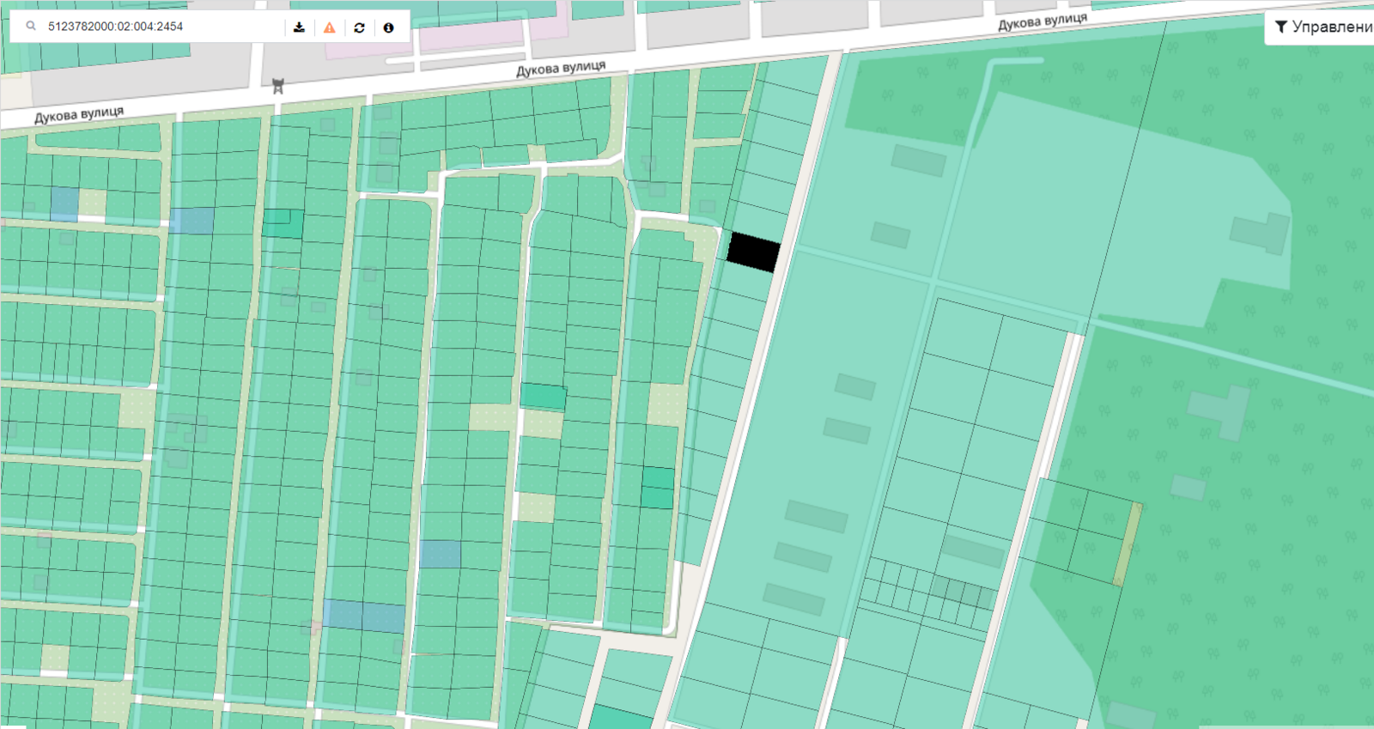Click the magnifier search icon
Viewport: 1374px width, 729px height.
coord(31,27)
